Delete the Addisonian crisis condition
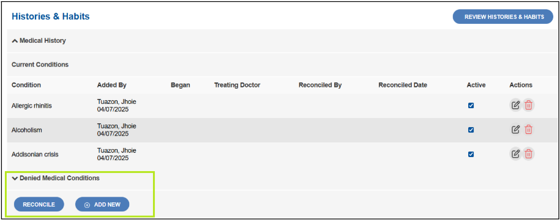The height and width of the screenshot is (220, 560). tap(529, 153)
